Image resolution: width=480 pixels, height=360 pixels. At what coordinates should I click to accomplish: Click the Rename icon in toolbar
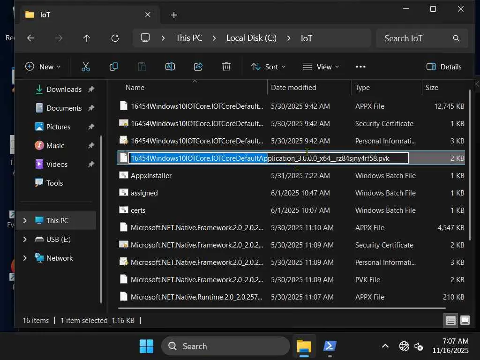pyautogui.click(x=170, y=67)
